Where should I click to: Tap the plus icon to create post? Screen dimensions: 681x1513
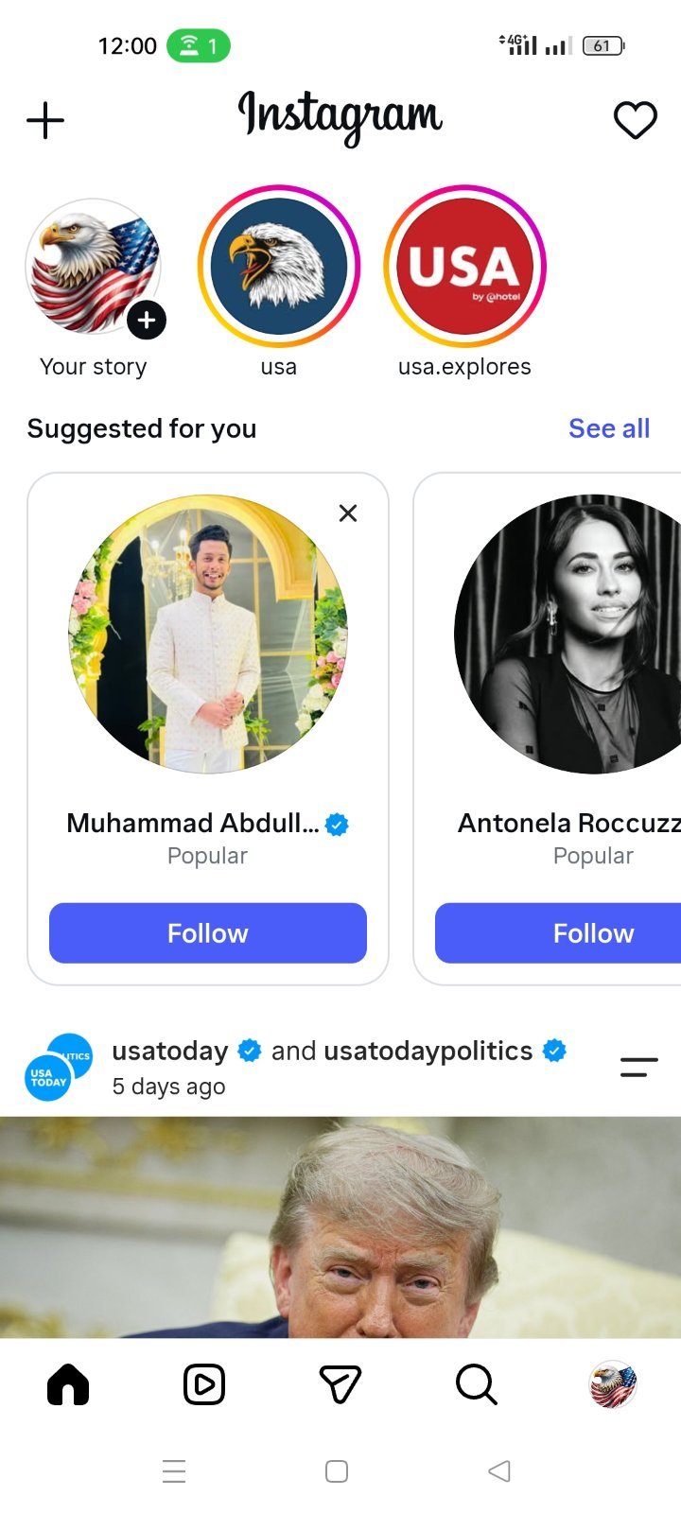(45, 120)
